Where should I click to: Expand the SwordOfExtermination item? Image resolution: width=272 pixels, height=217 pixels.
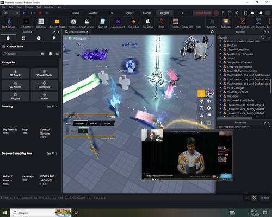[x=221, y=71]
